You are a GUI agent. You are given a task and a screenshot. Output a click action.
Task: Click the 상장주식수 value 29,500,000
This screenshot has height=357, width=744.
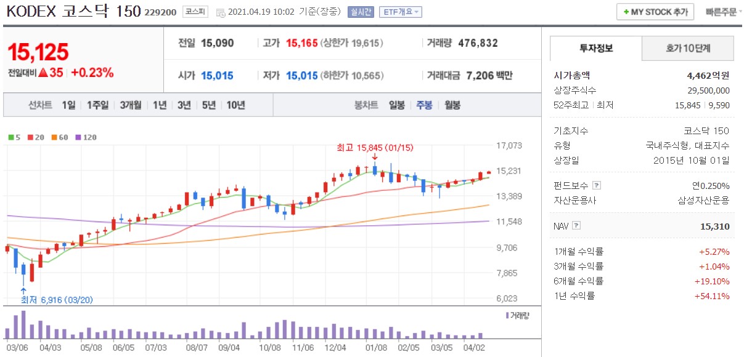tap(708, 90)
